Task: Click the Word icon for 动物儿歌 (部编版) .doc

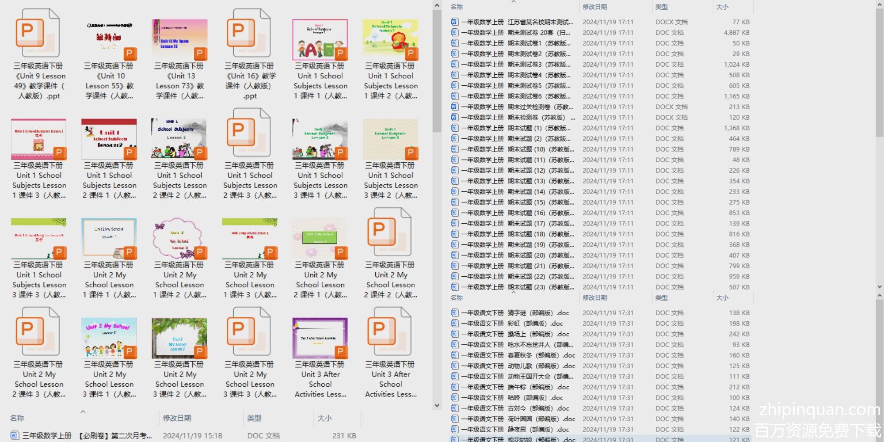Action: [454, 366]
